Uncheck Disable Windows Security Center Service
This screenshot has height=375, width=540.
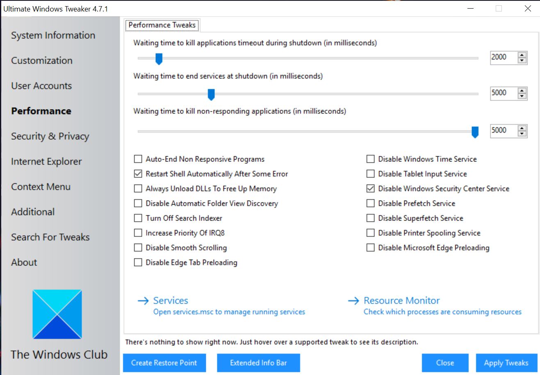coord(371,189)
